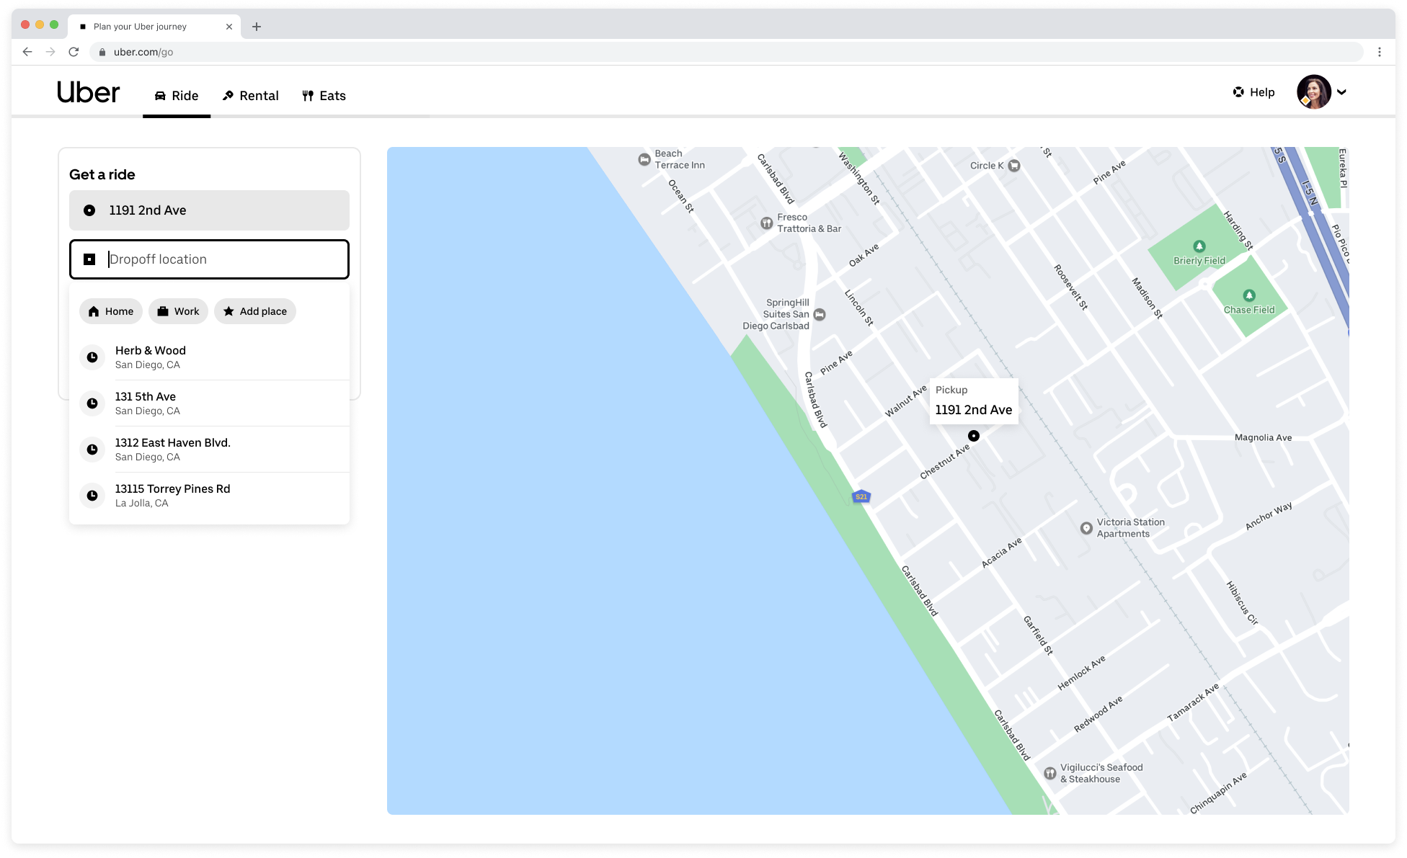This screenshot has height=858, width=1407.
Task: Choose the Work saved place
Action: click(178, 311)
